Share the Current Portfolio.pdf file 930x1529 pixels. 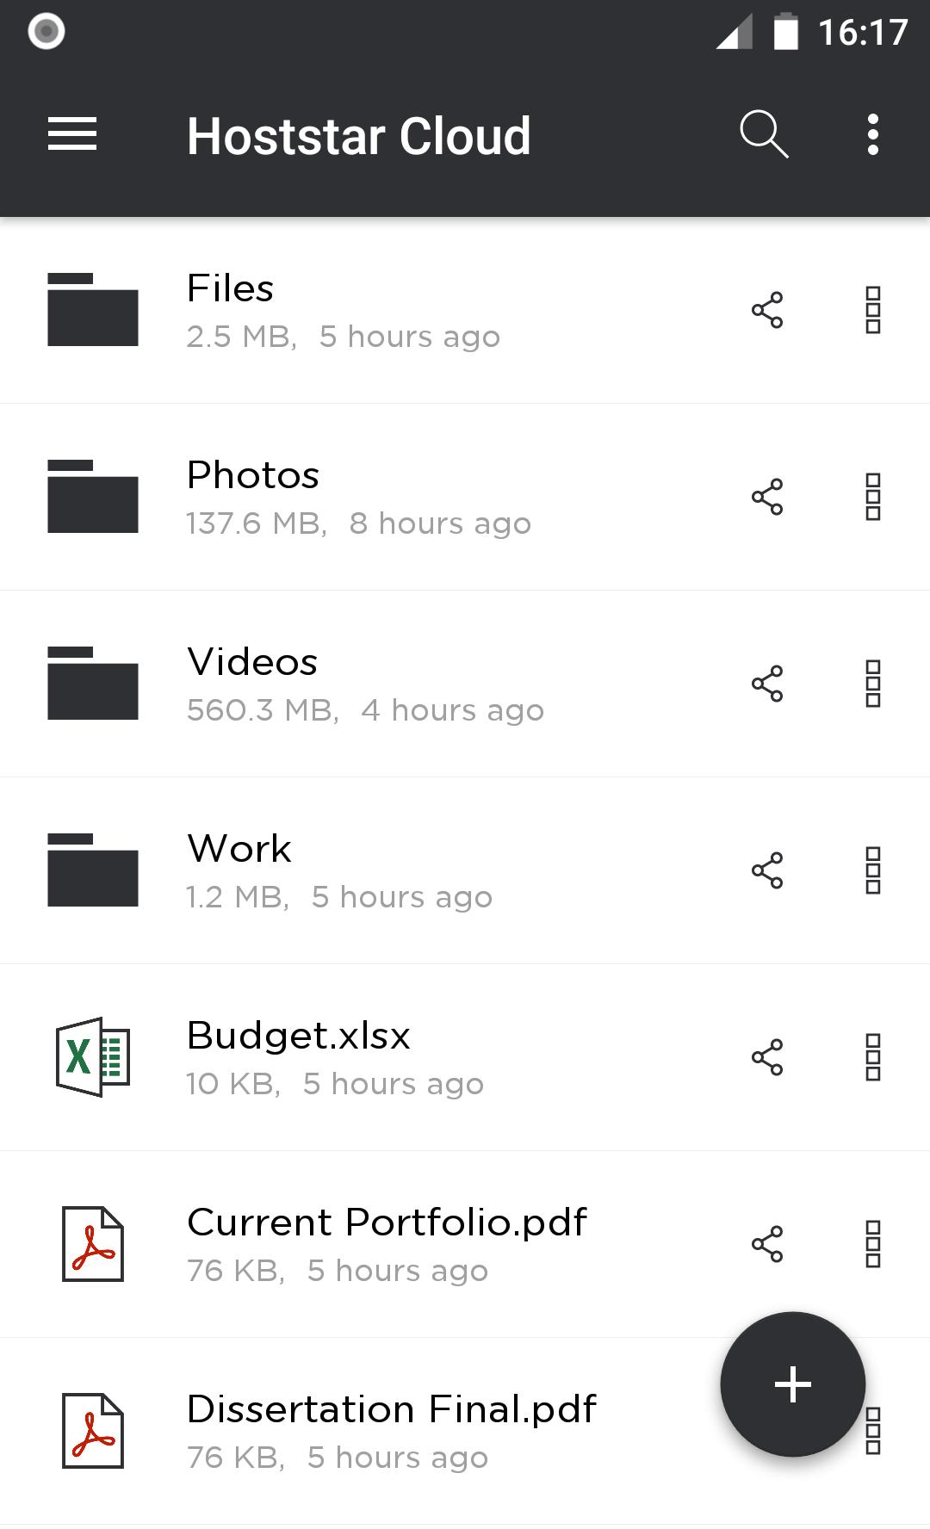tap(767, 1244)
